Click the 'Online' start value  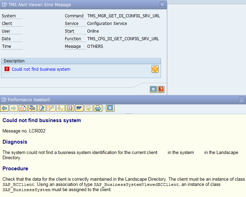(93, 31)
